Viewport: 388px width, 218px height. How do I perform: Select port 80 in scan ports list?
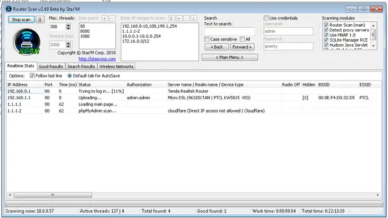(x=82, y=26)
